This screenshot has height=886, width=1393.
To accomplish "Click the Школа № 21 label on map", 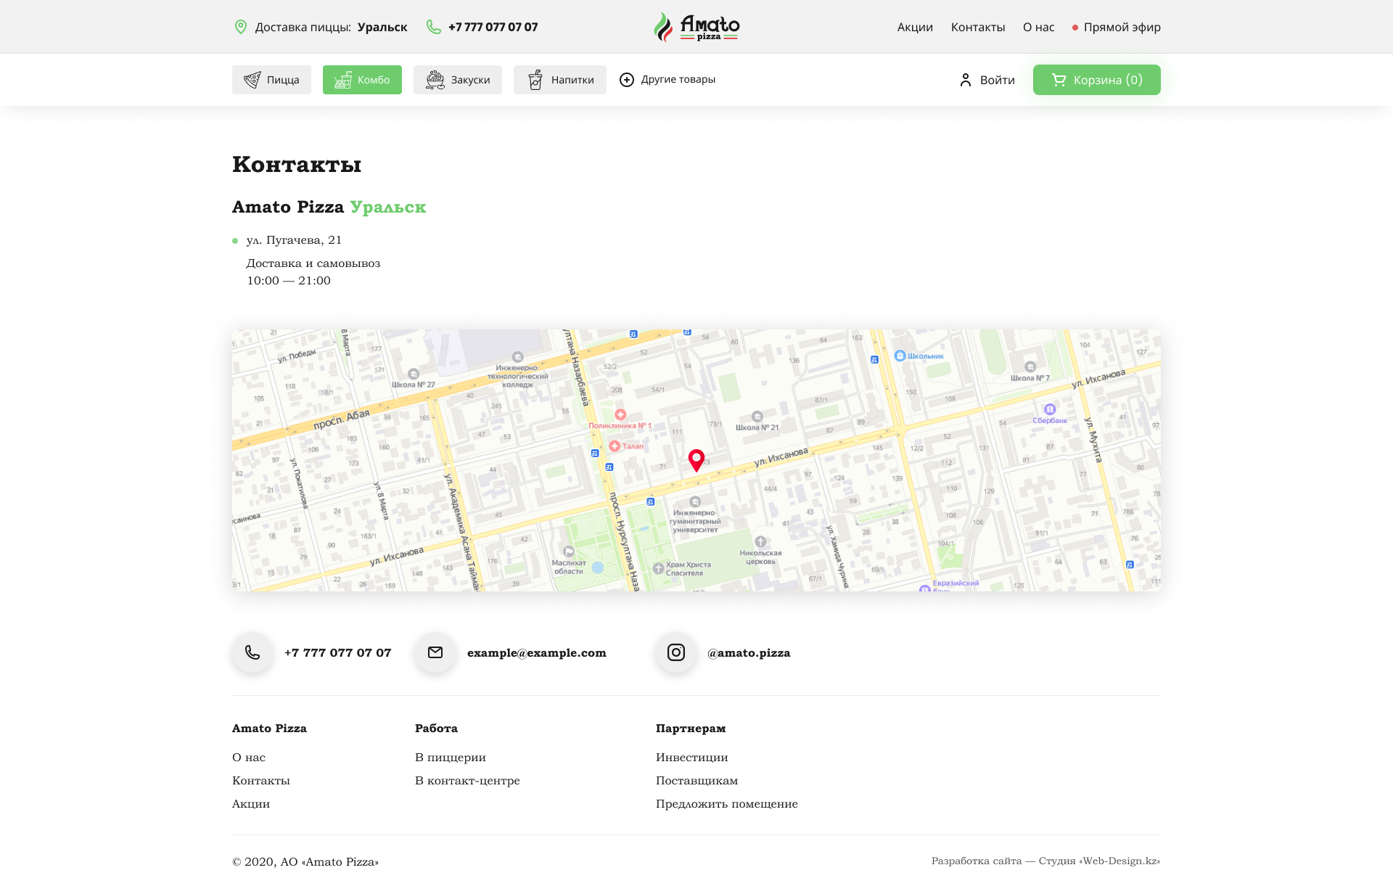I will point(757,427).
